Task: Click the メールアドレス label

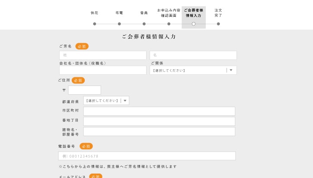Action: point(72,177)
